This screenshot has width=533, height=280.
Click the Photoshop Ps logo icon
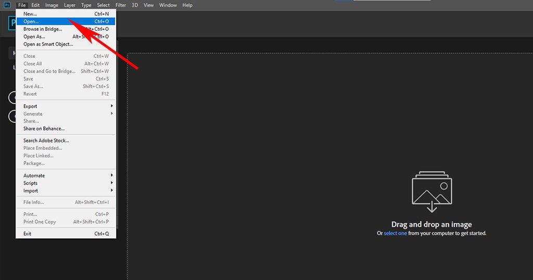(x=7, y=5)
